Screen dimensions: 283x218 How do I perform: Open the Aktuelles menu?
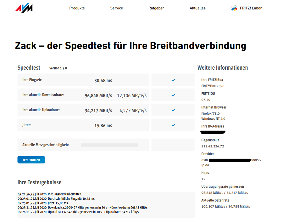pyautogui.click(x=197, y=8)
